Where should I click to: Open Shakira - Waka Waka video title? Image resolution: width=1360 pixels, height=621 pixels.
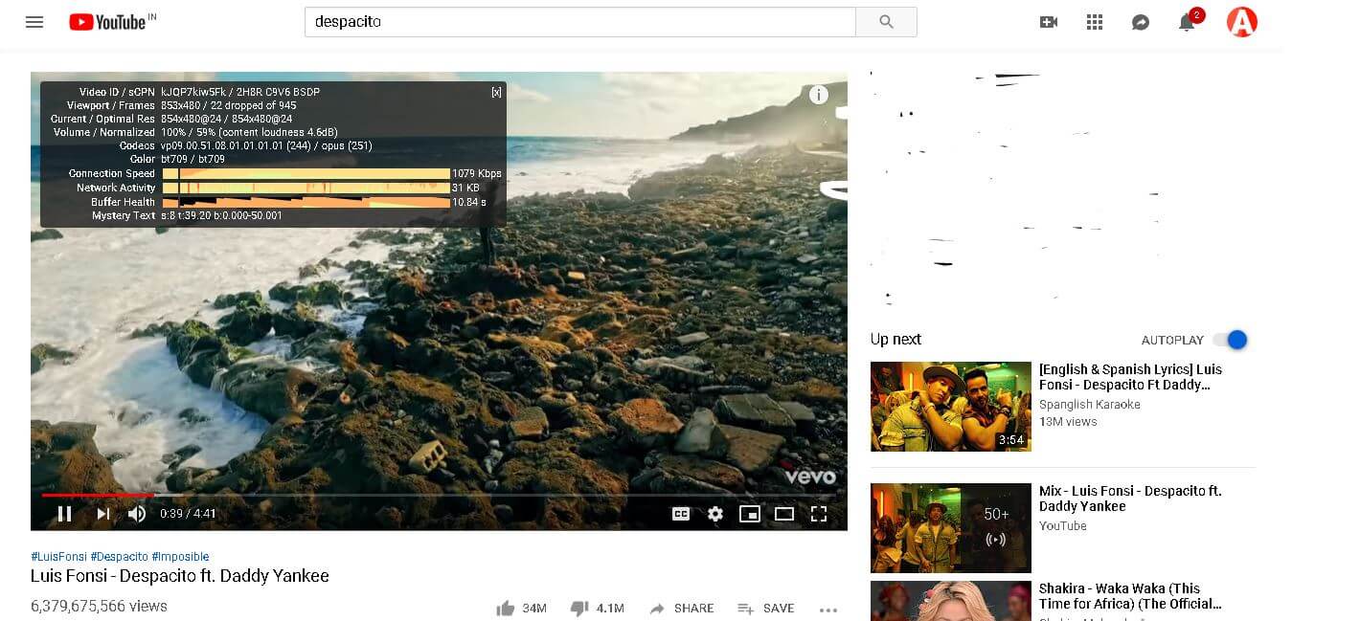click(1130, 596)
